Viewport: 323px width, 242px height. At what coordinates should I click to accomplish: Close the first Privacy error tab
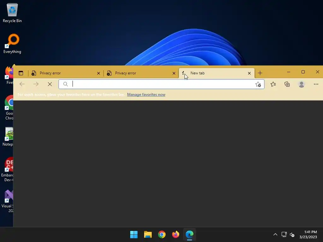coord(98,73)
